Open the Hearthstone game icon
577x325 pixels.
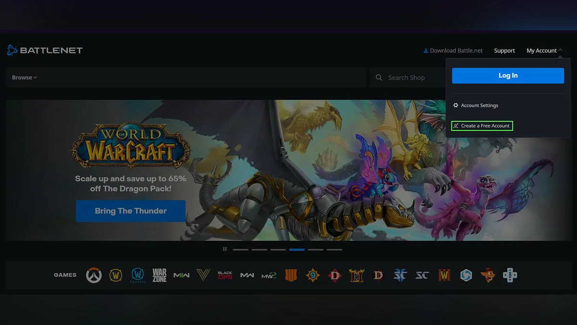pyautogui.click(x=313, y=275)
